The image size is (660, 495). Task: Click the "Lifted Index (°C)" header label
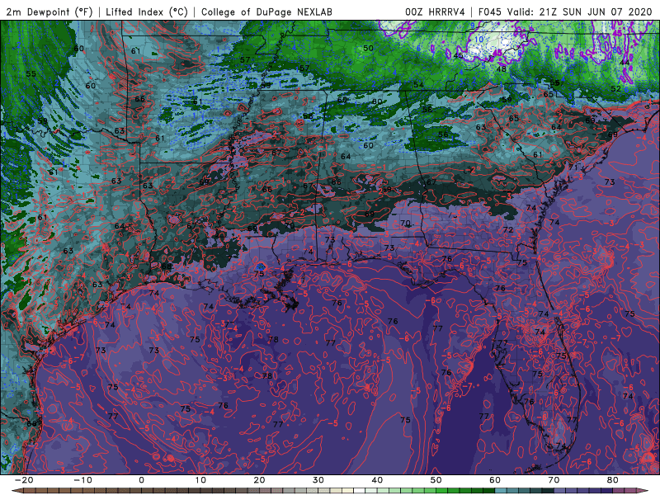[147, 12]
